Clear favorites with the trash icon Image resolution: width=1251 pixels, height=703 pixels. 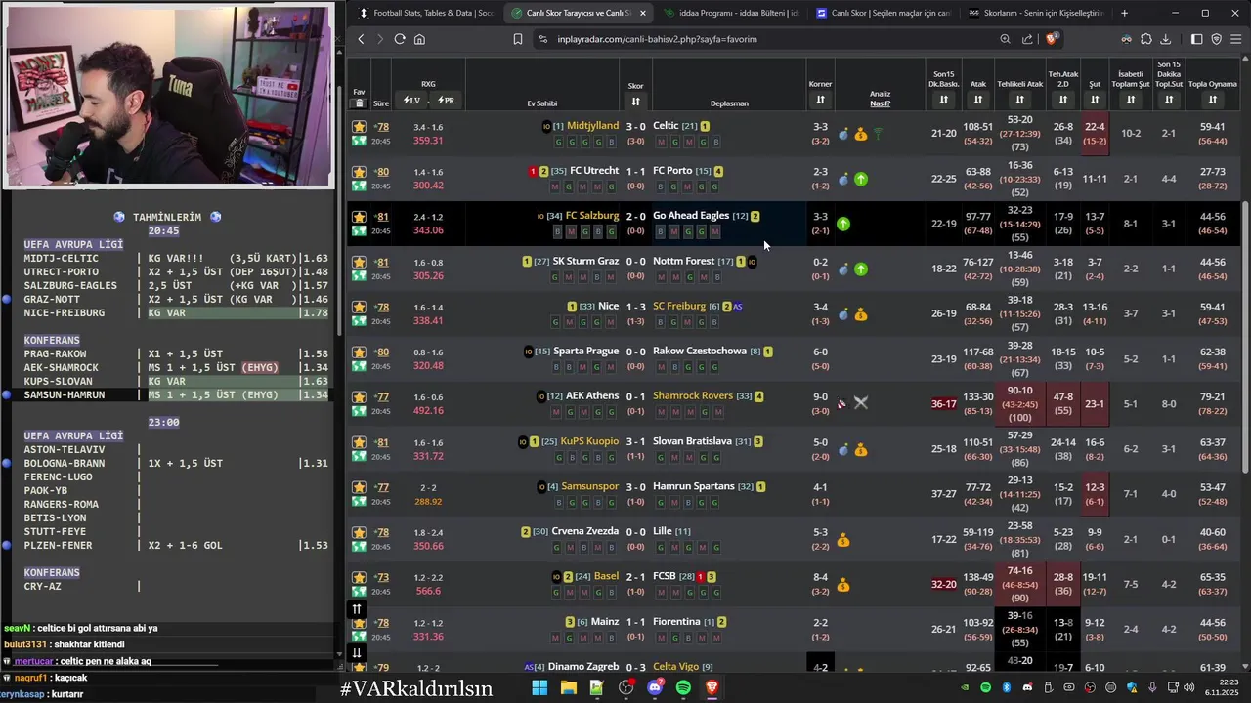(359, 103)
